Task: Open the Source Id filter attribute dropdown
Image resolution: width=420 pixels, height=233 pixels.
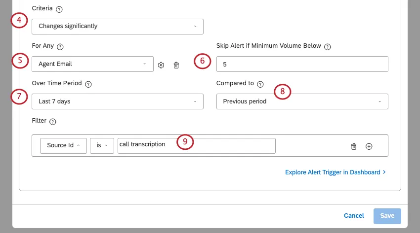Action: click(x=63, y=145)
